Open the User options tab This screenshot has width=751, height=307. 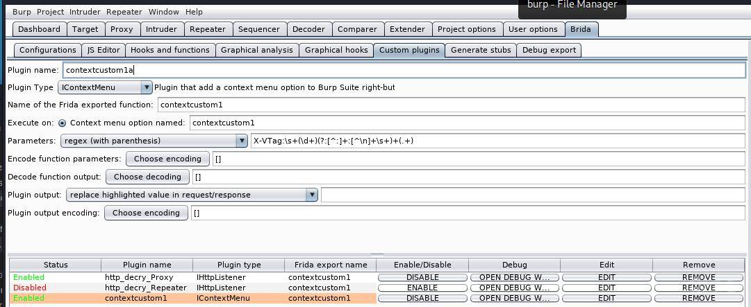[x=533, y=29]
